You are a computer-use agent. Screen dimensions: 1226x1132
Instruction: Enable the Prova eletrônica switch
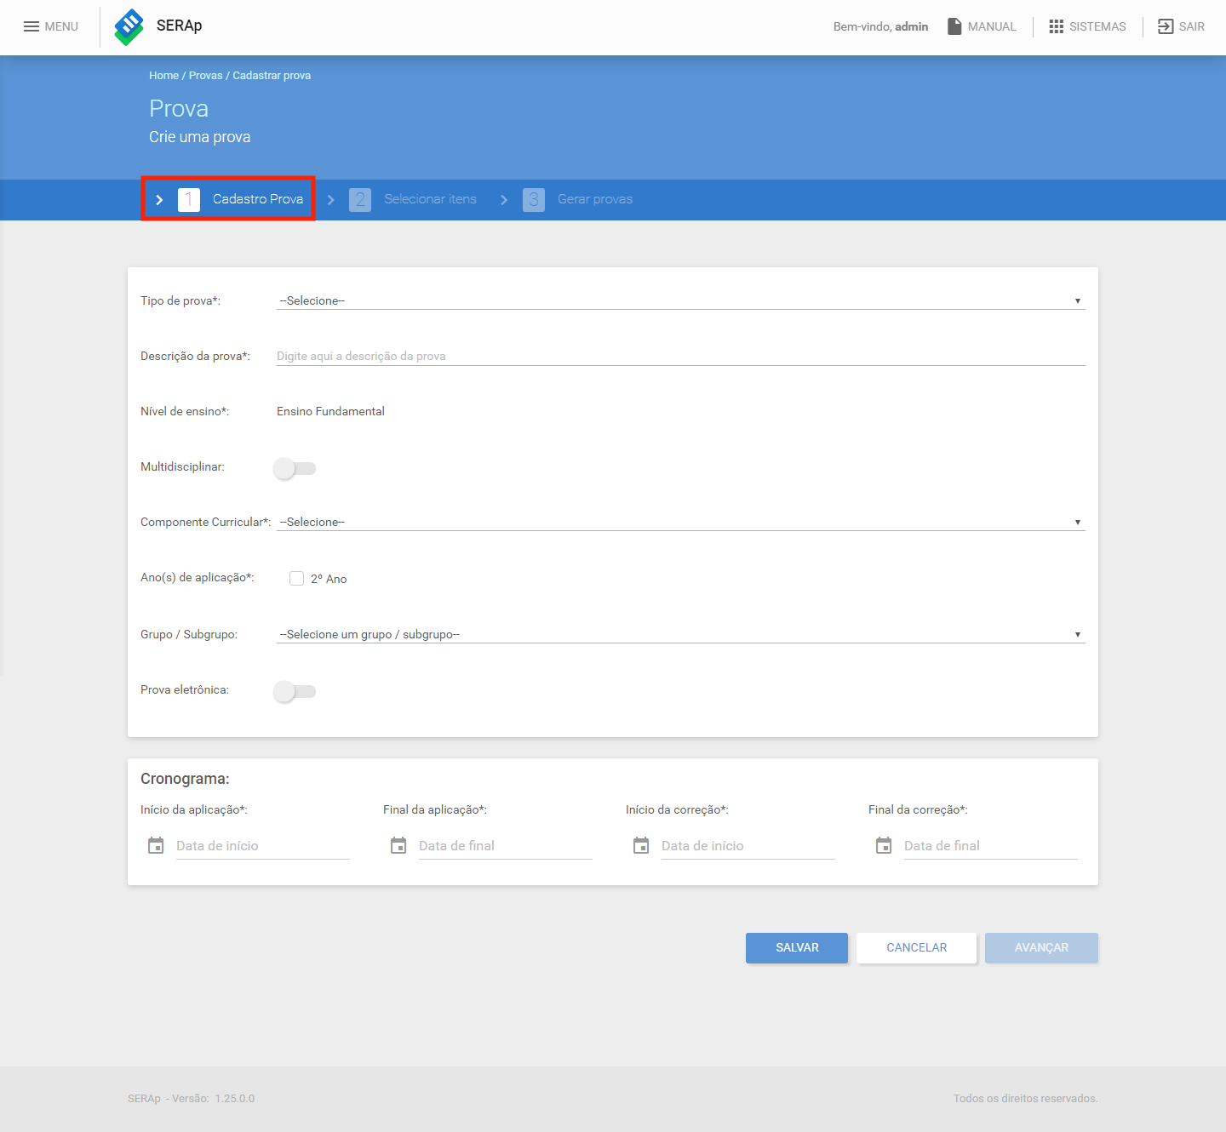(x=295, y=691)
